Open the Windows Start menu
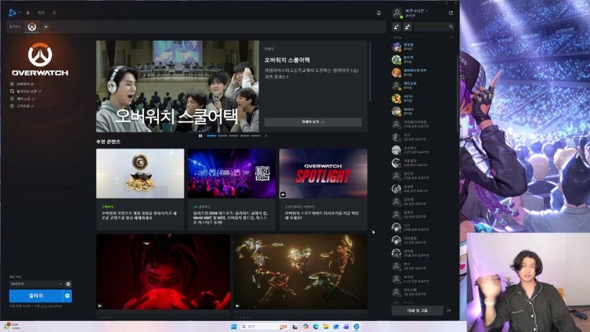This screenshot has width=590, height=332. [x=234, y=326]
